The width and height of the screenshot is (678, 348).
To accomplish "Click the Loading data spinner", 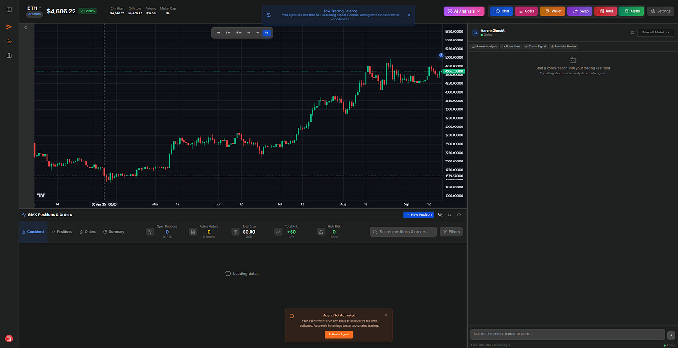I will click(228, 274).
